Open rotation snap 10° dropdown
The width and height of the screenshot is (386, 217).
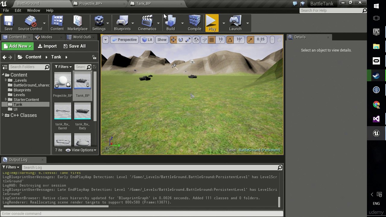(x=239, y=40)
